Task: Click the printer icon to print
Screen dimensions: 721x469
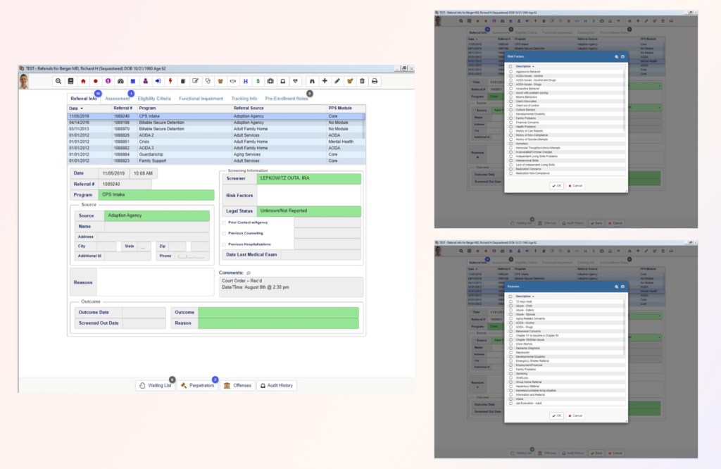Action: click(374, 80)
